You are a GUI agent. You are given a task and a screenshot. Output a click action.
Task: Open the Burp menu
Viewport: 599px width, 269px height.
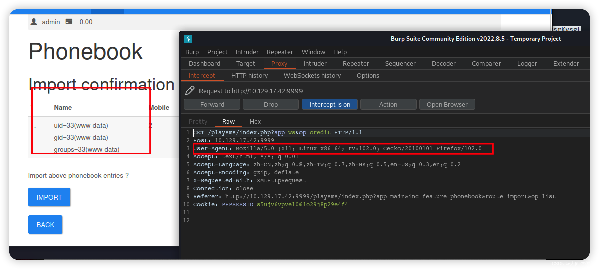(192, 52)
